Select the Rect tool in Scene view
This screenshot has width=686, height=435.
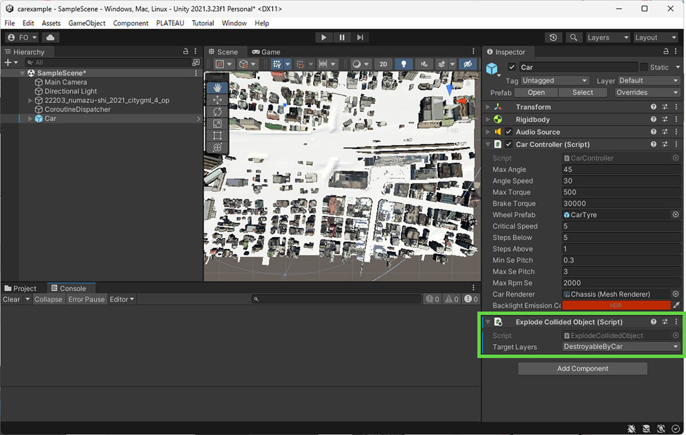click(x=217, y=136)
